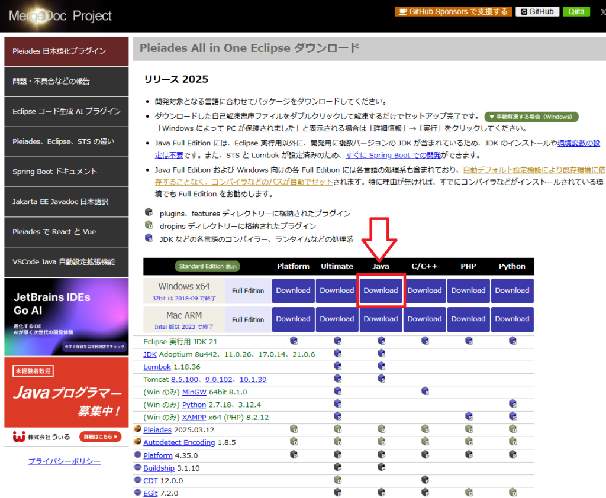Open Jakarta EE Javadoc 日本語訳 sidebar item
The height and width of the screenshot is (498, 606).
click(x=66, y=202)
